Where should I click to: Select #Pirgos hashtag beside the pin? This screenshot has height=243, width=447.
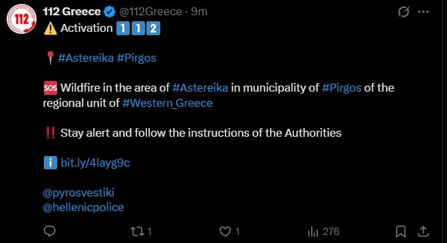click(x=136, y=58)
